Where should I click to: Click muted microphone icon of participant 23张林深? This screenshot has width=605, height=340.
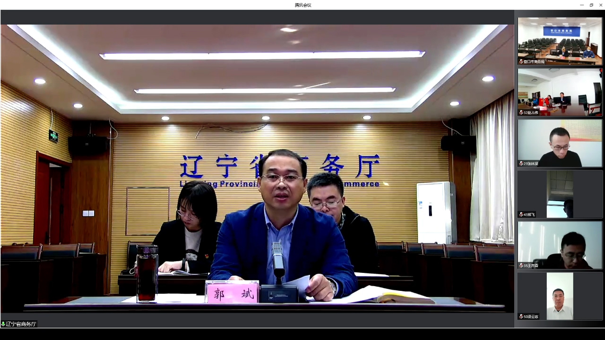pyautogui.click(x=521, y=163)
